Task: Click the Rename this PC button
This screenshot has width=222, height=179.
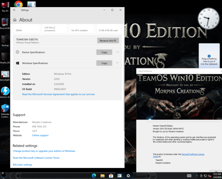Action: (108, 40)
